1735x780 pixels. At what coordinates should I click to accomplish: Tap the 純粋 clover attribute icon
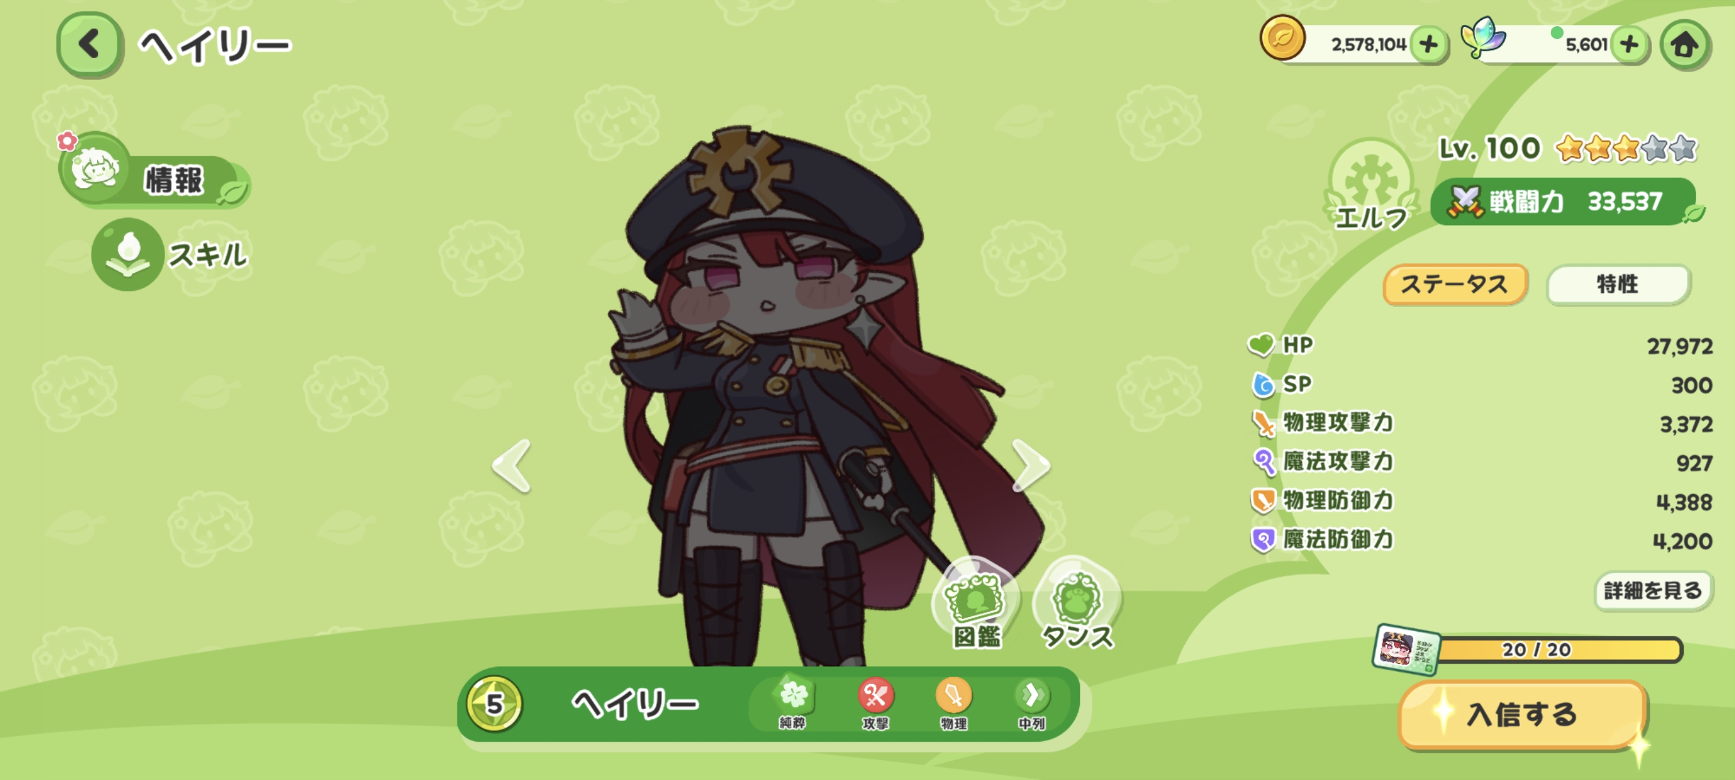coord(793,704)
